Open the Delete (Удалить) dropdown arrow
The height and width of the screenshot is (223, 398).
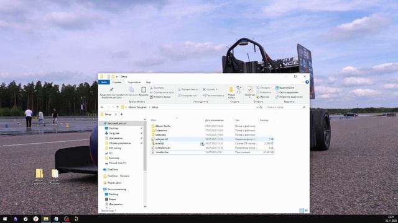[x=216, y=89]
